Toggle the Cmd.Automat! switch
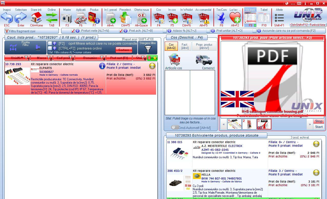 click(175, 127)
